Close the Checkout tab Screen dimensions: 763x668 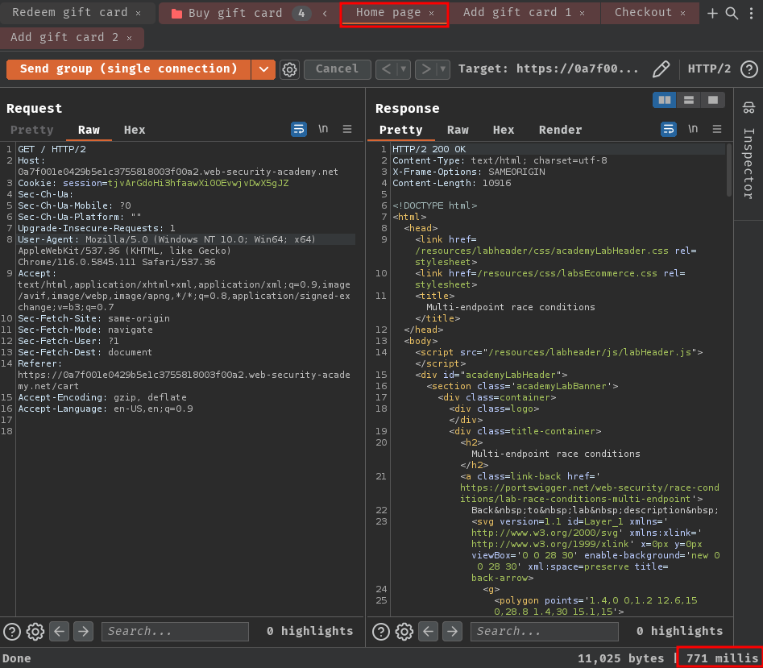682,14
